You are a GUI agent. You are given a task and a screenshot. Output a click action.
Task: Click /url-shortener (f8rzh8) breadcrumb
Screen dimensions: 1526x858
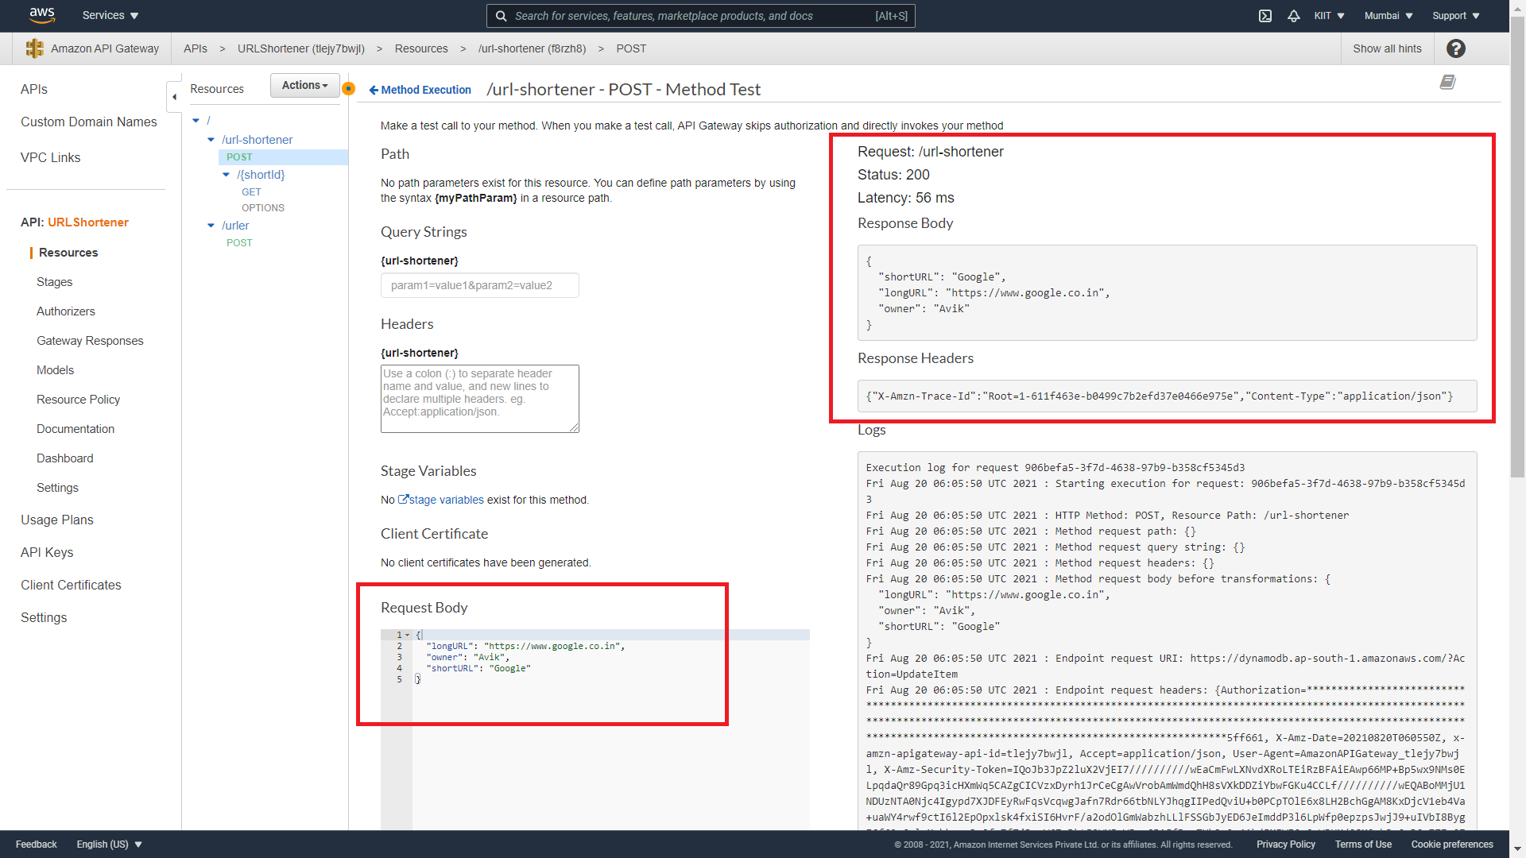pyautogui.click(x=533, y=48)
